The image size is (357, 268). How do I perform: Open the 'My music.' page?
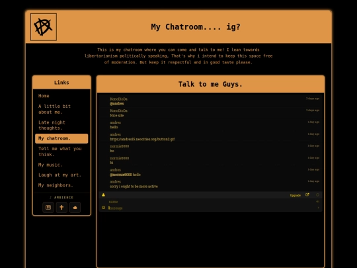pyautogui.click(x=50, y=165)
